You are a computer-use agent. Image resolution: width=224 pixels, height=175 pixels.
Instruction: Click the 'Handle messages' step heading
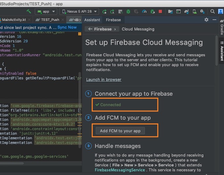(118, 146)
